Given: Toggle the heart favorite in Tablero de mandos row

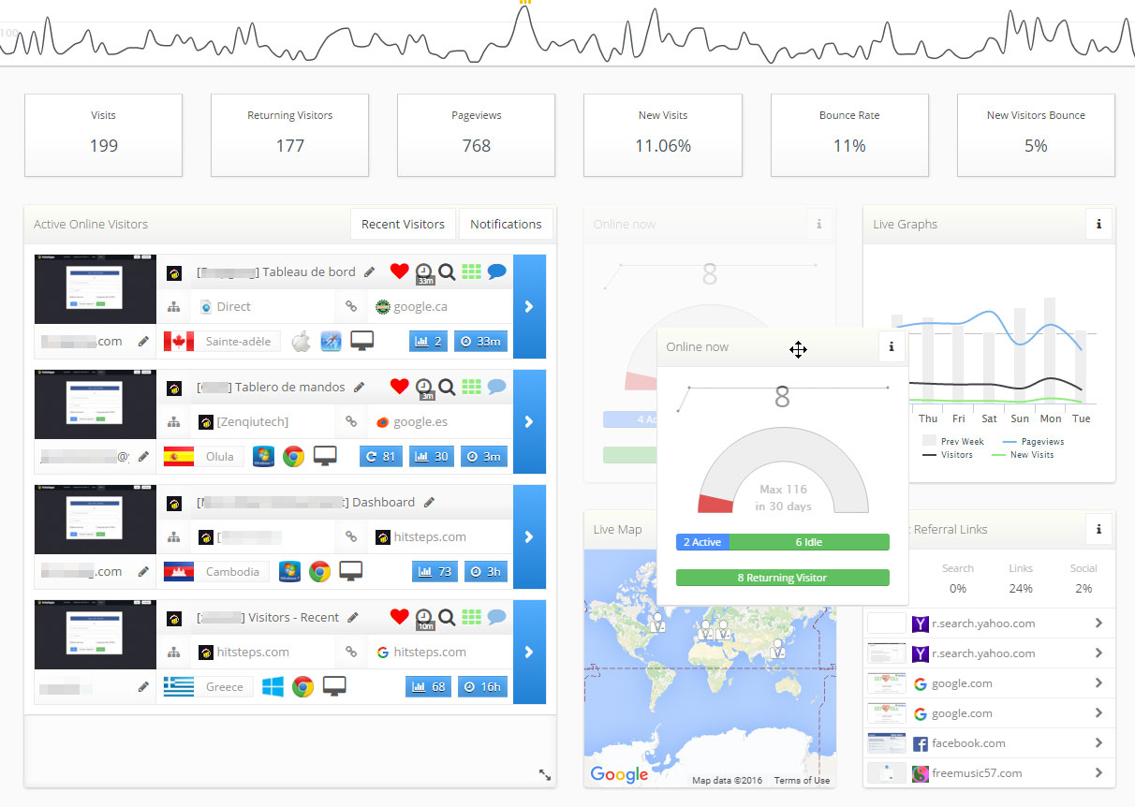Looking at the screenshot, I should tap(400, 387).
